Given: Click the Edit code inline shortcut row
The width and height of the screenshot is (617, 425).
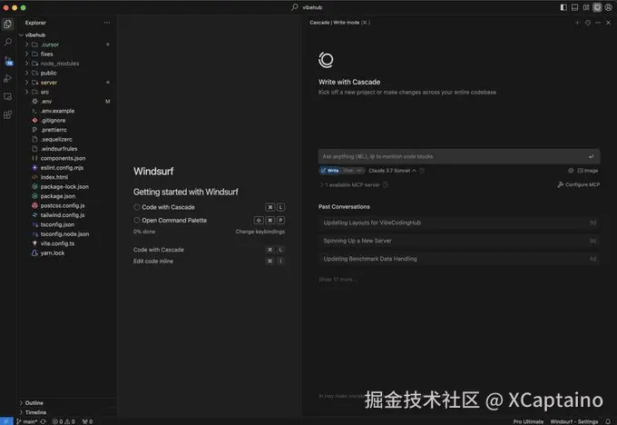Looking at the screenshot, I should coord(209,262).
